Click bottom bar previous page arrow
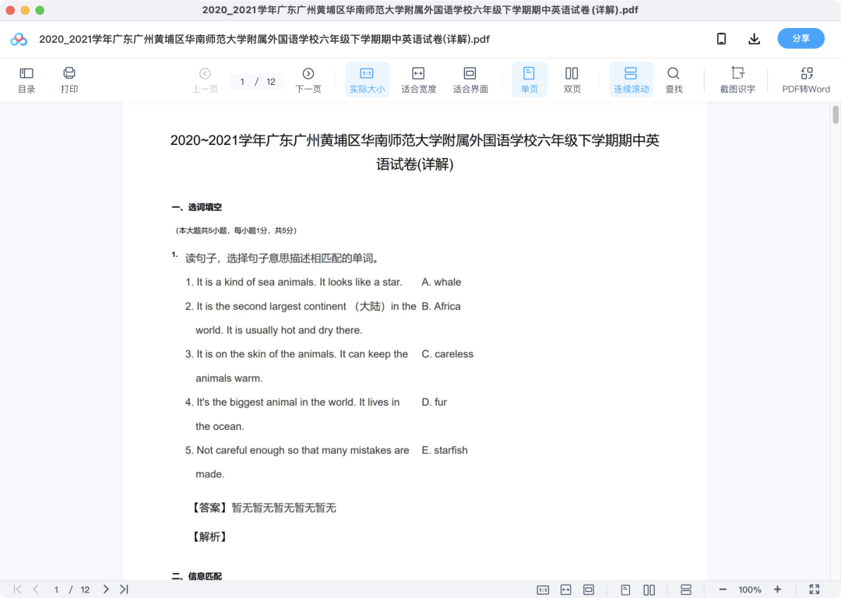Viewport: 841px width, 598px height. [x=35, y=589]
